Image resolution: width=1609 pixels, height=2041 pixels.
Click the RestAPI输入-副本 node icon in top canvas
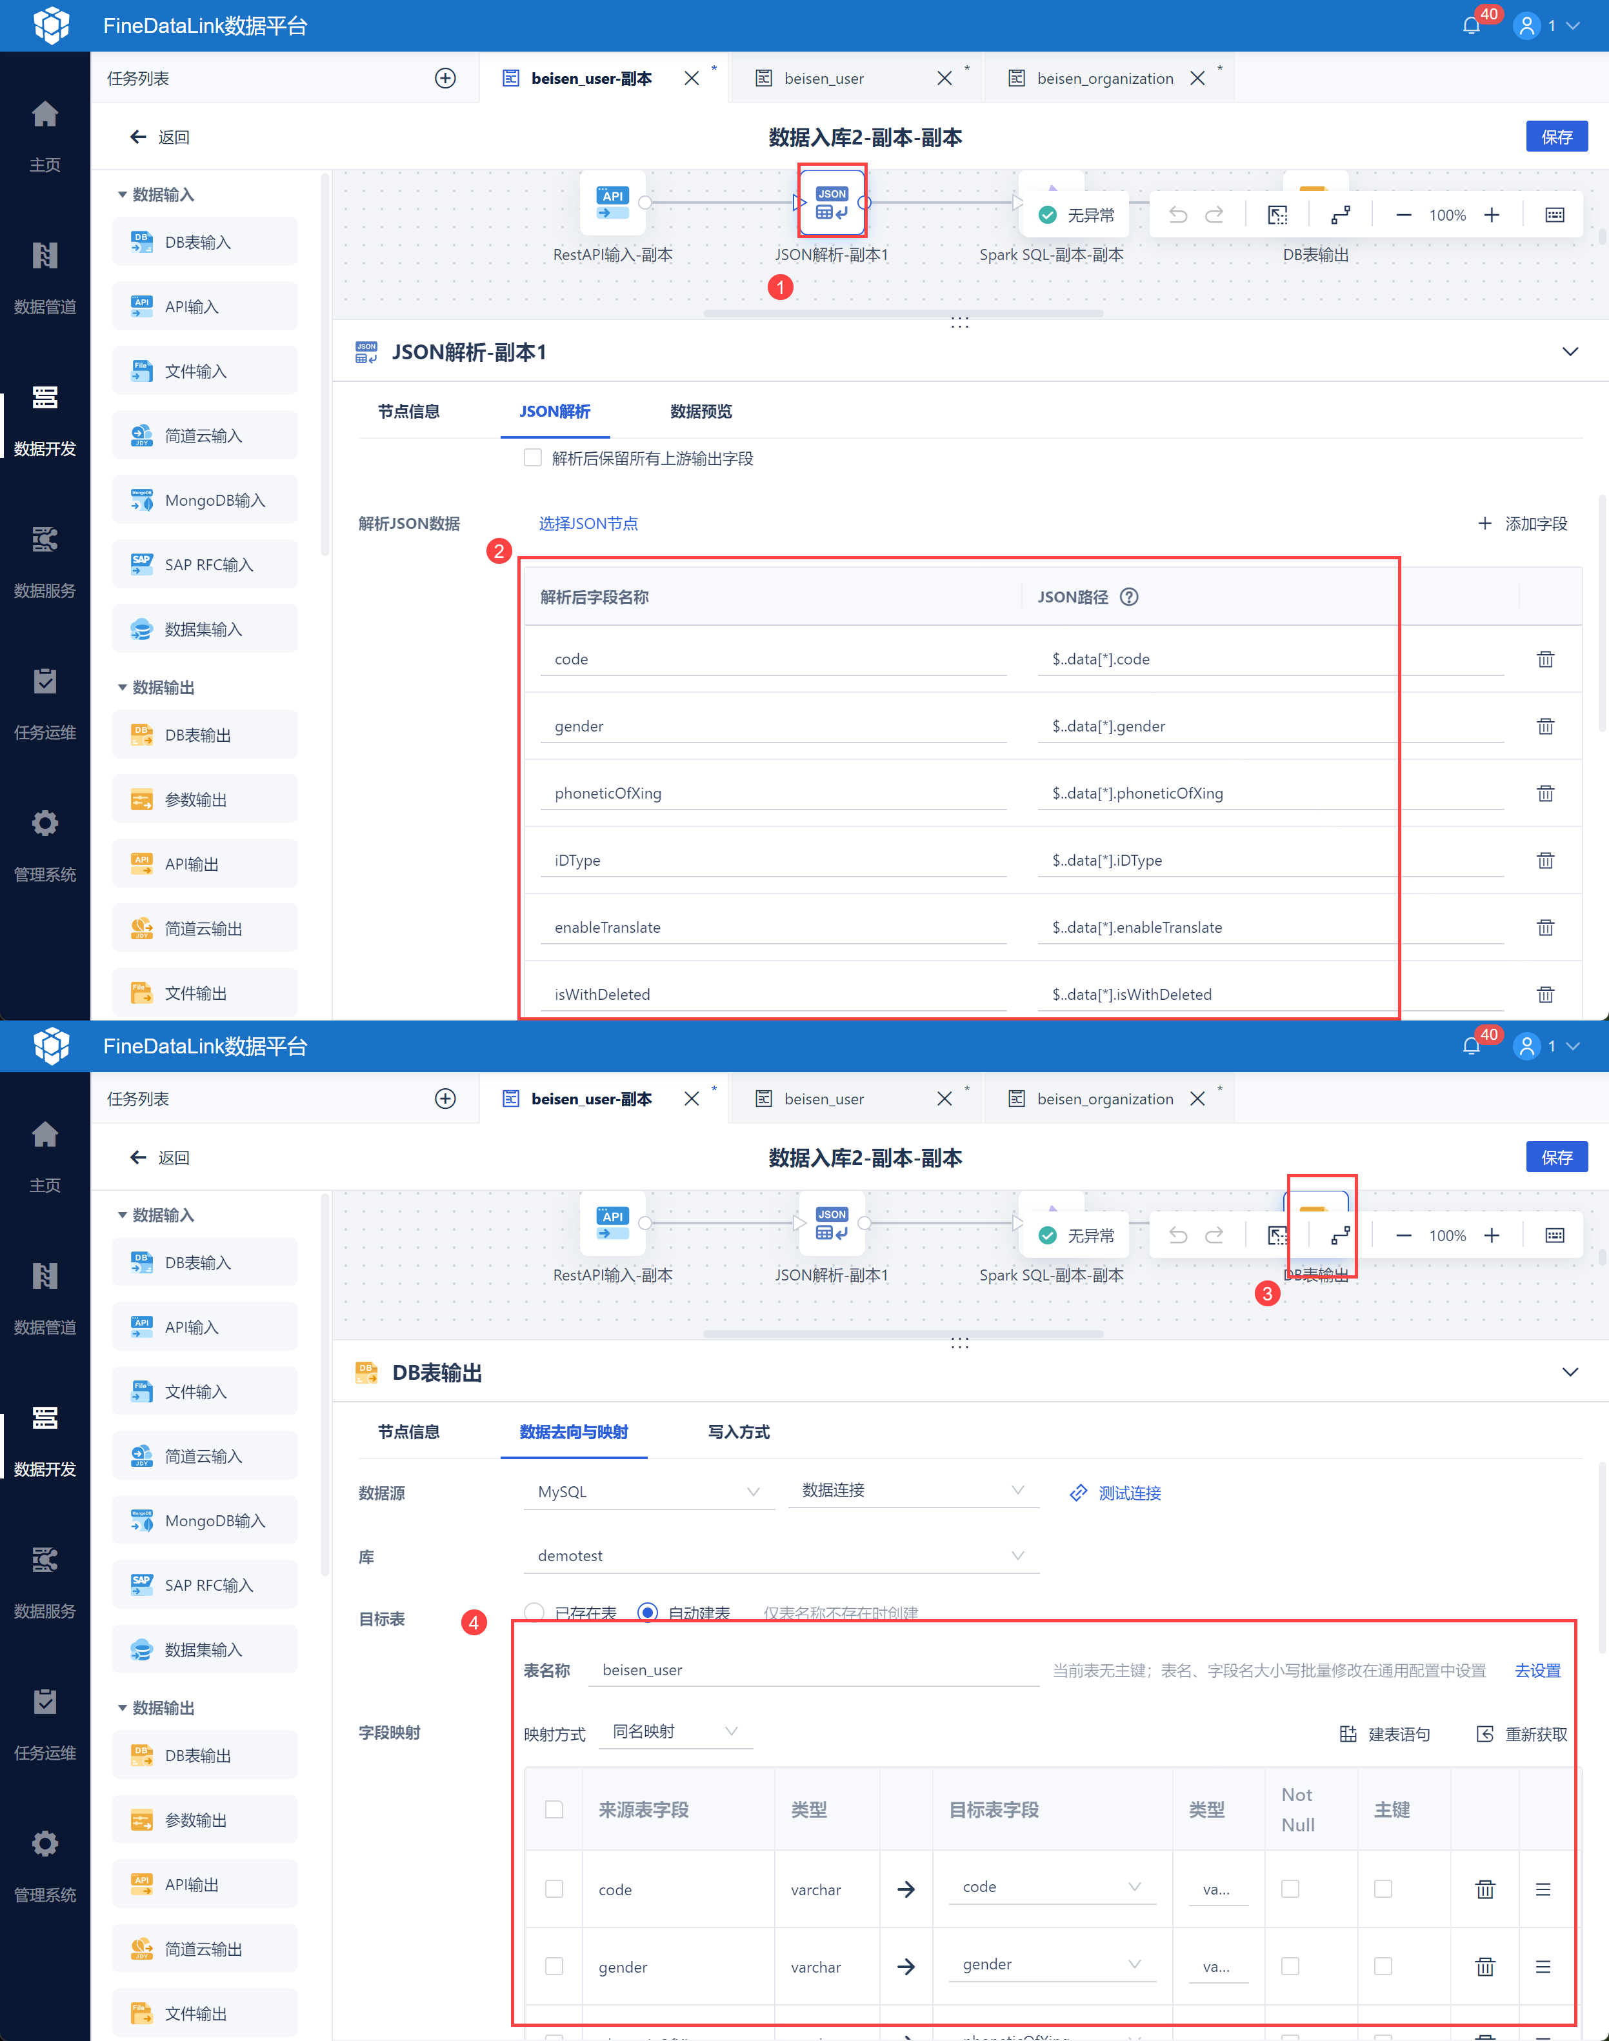pyautogui.click(x=612, y=203)
